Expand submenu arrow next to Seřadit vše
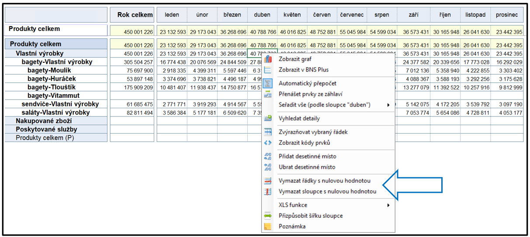530x237 pixels. tap(388, 105)
